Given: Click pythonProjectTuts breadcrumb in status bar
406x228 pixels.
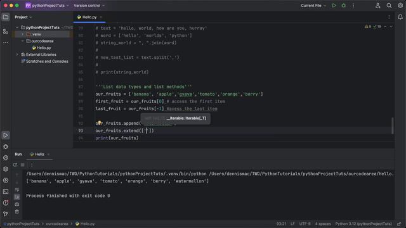Looking at the screenshot, I should coord(22,224).
